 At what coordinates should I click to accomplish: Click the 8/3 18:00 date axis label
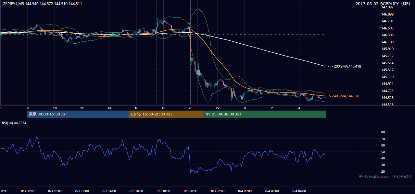tap(163, 191)
